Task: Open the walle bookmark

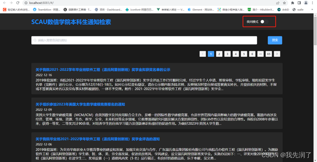Action: (298, 10)
